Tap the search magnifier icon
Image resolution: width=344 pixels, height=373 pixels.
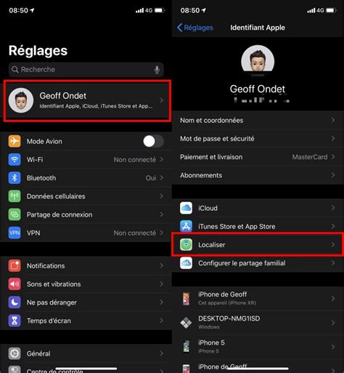(x=15, y=70)
